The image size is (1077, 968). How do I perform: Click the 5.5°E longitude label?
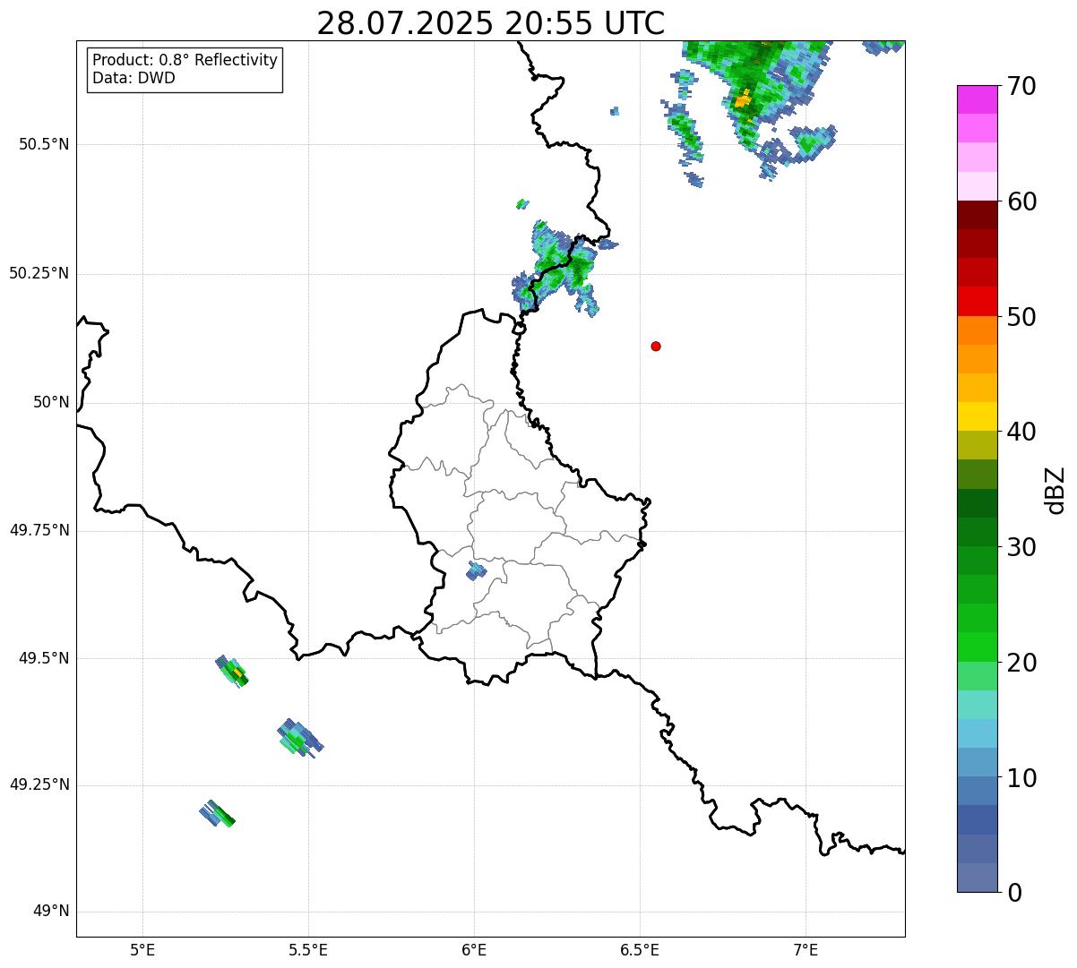(x=308, y=949)
